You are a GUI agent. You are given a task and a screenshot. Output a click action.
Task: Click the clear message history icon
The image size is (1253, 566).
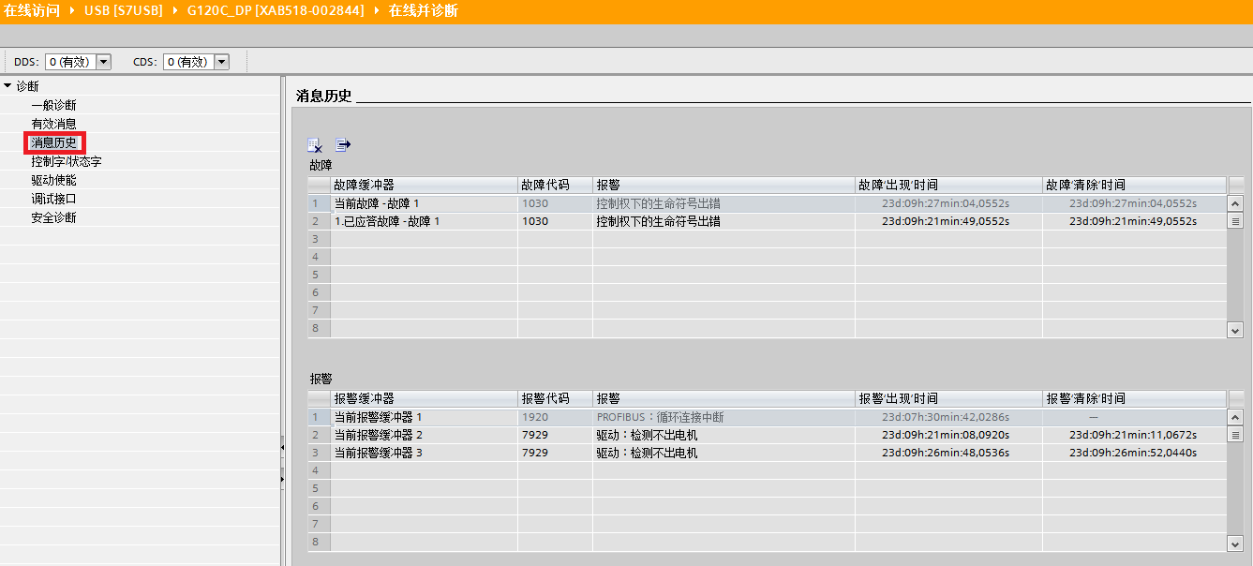(x=316, y=145)
